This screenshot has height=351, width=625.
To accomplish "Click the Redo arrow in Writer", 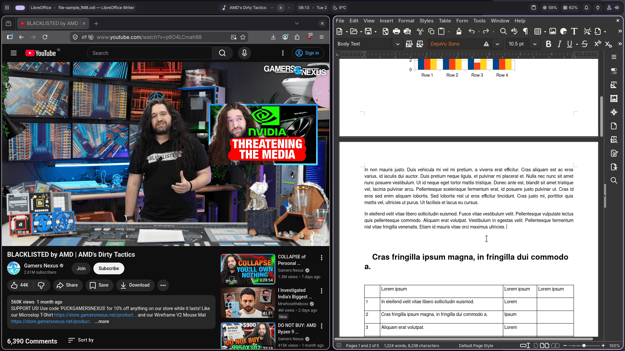I will [x=486, y=31].
